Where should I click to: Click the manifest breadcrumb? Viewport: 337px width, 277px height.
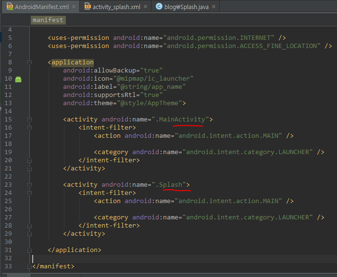(x=48, y=20)
